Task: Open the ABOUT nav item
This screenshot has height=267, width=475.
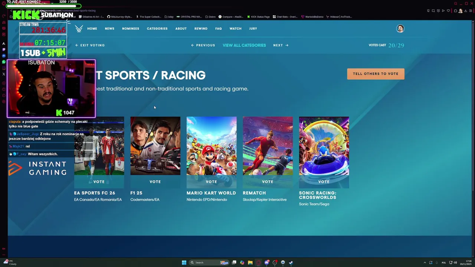Action: (x=181, y=29)
